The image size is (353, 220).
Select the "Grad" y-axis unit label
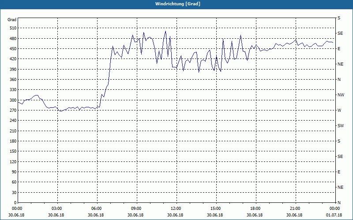coord(12,20)
